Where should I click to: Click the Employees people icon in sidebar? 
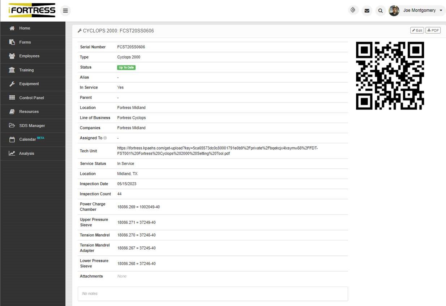pos(12,56)
